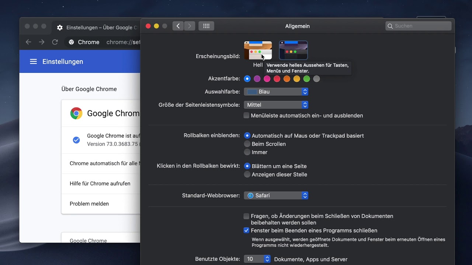Open the Chrome Einstellungen hamburger menu
The height and width of the screenshot is (265, 472).
pyautogui.click(x=33, y=61)
